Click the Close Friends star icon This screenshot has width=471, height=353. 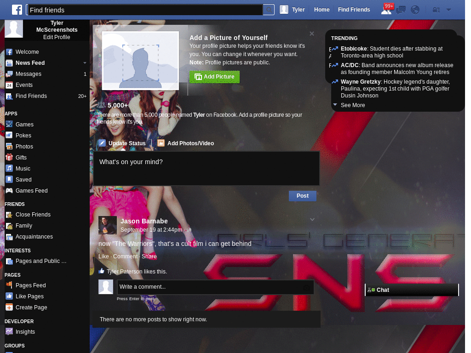click(9, 215)
